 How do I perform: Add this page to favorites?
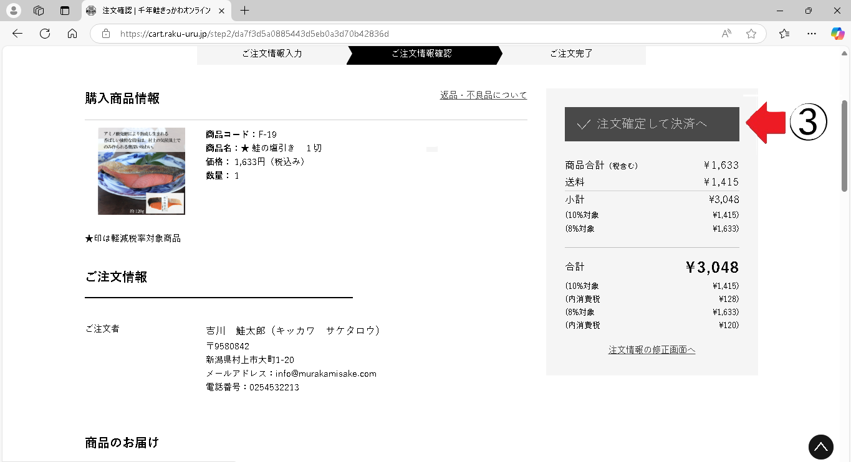click(751, 34)
